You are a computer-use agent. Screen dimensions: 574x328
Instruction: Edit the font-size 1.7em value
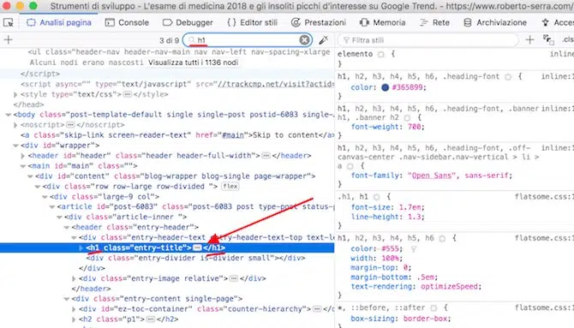410,207
